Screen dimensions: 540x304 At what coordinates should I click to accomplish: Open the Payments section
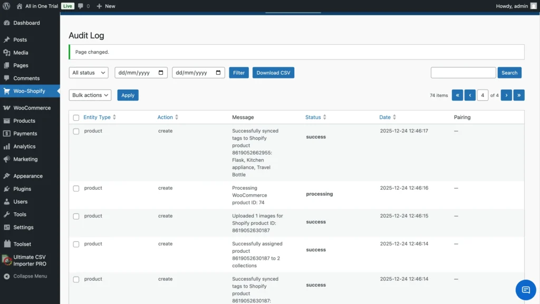[24, 133]
